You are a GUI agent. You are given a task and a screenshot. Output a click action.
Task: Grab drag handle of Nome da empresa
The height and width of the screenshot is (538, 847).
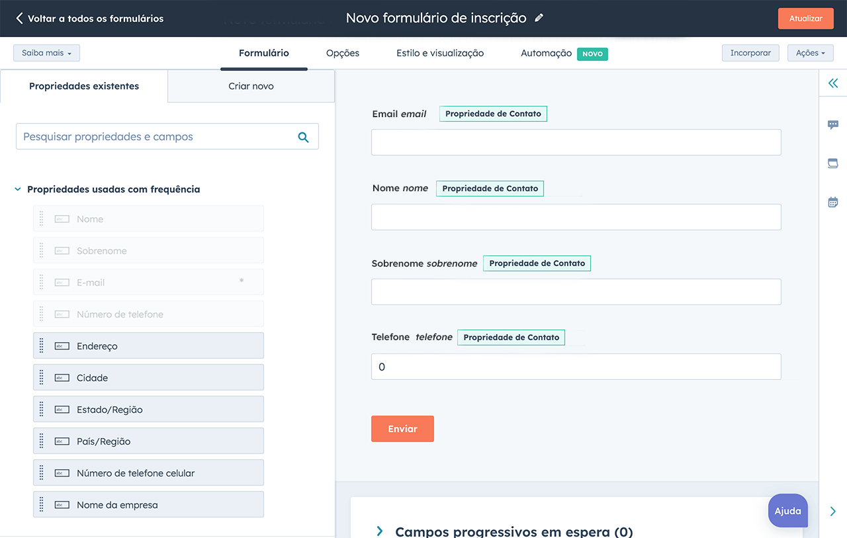pyautogui.click(x=41, y=504)
